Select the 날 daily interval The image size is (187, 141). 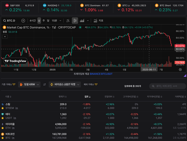point(39,21)
